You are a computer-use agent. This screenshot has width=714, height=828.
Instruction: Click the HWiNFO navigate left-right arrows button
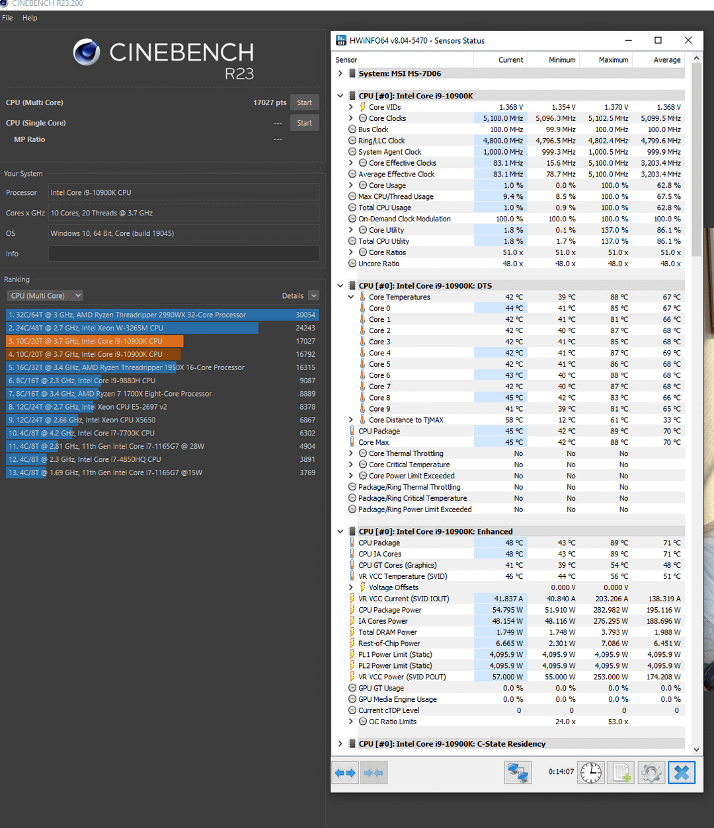[345, 772]
